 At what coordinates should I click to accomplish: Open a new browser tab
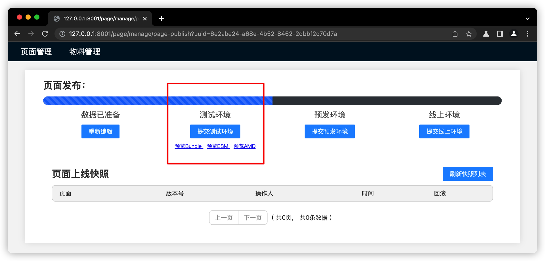[x=161, y=19]
